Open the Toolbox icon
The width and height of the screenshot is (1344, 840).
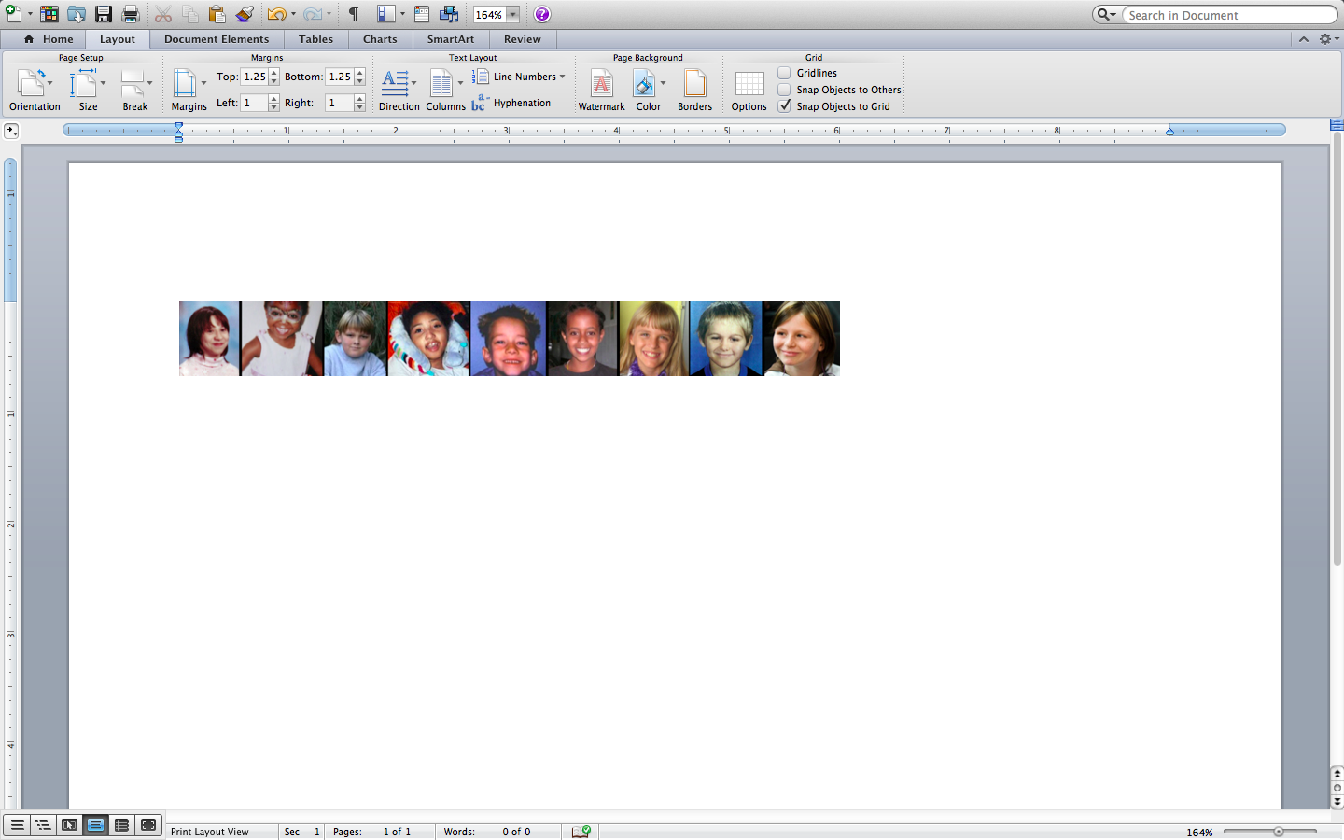[x=422, y=14]
